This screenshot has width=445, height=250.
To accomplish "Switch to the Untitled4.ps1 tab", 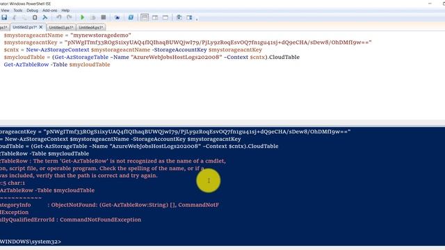I will point(91,28).
